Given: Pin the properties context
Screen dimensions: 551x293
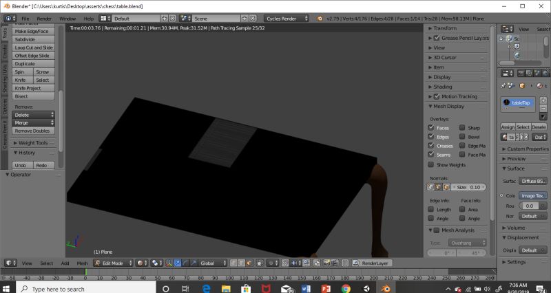Looking at the screenshot, I should pos(503,85).
